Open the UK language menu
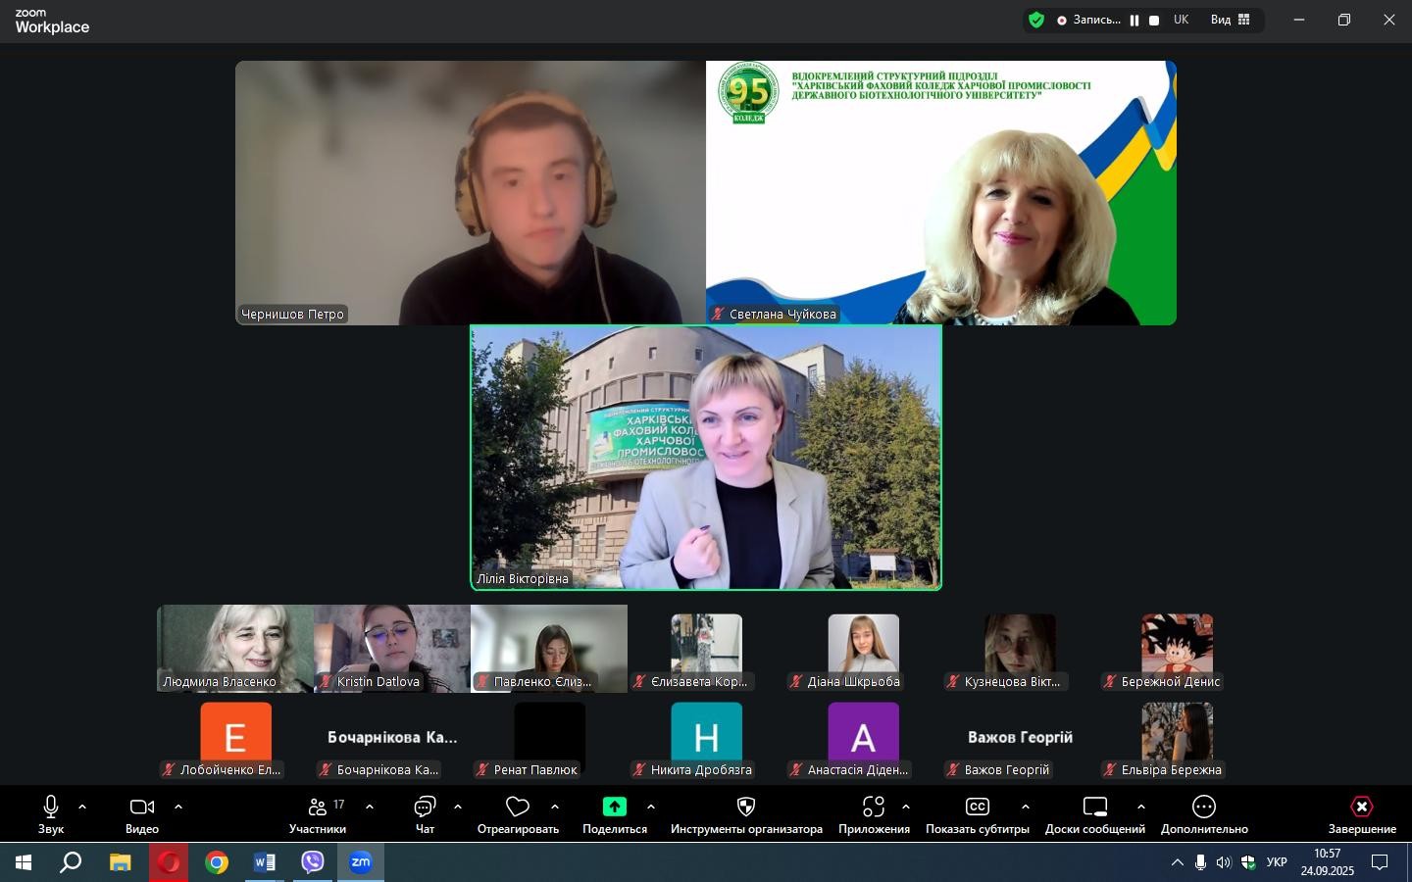Viewport: 1412px width, 882px height. coord(1181,20)
